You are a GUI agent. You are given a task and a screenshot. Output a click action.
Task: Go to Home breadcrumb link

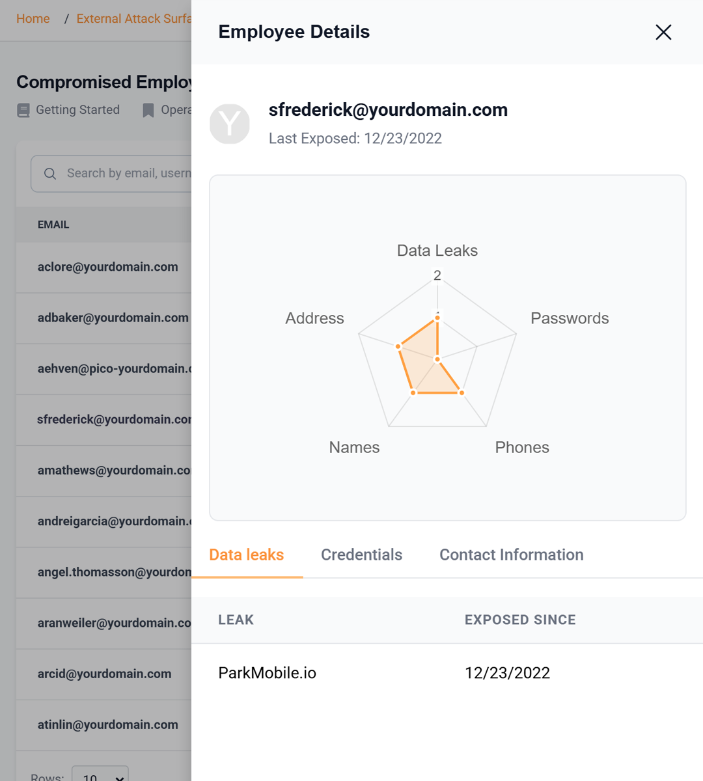[x=33, y=19]
